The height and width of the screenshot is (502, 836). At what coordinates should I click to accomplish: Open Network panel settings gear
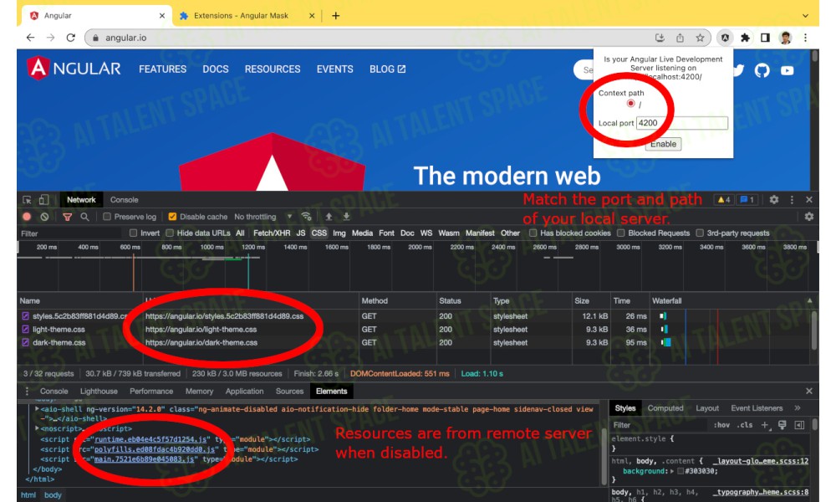pyautogui.click(x=808, y=217)
